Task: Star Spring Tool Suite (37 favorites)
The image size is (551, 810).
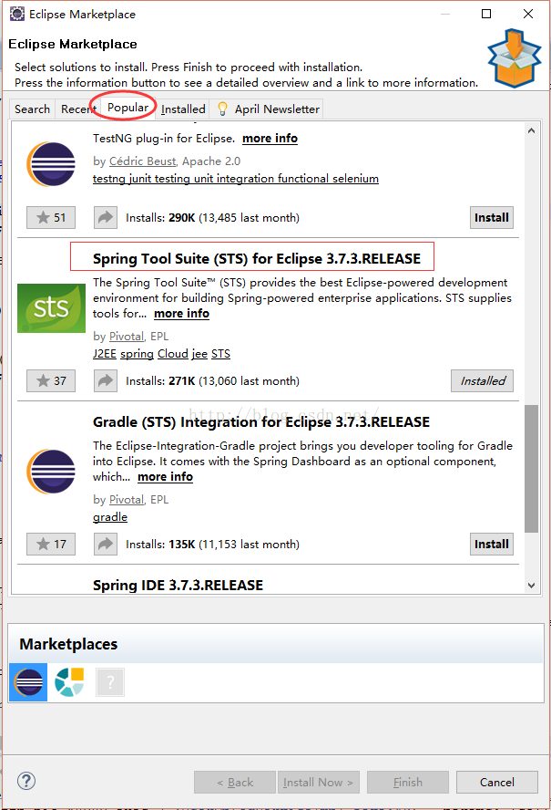Action: pos(51,380)
